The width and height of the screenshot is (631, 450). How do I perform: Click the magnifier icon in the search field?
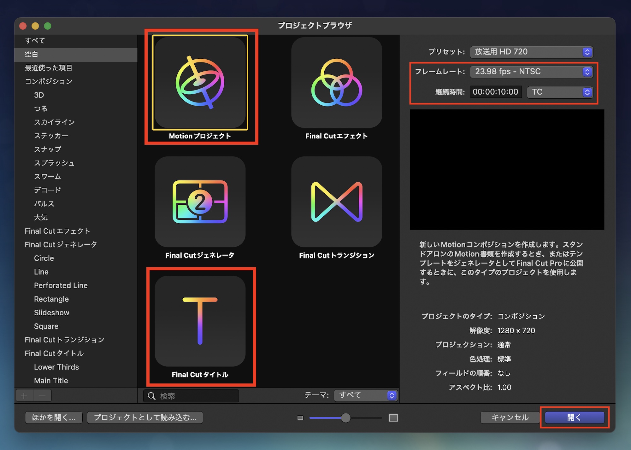tap(152, 396)
